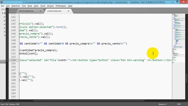188x106 pixels.
Task: Restore down the Sublime Text window
Action: (x=177, y=2)
